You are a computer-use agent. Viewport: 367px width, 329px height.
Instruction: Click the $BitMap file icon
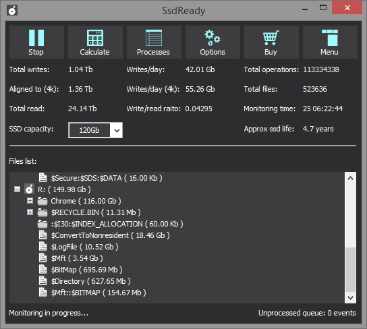tap(43, 269)
